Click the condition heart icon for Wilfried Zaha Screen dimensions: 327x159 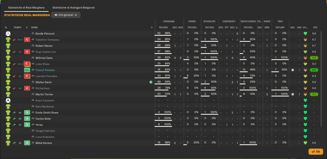305,58
